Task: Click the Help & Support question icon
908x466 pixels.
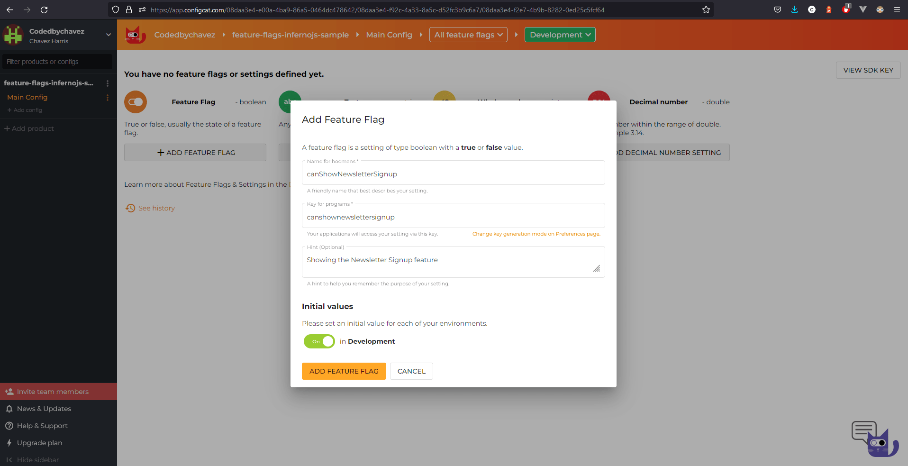Action: click(x=9, y=425)
